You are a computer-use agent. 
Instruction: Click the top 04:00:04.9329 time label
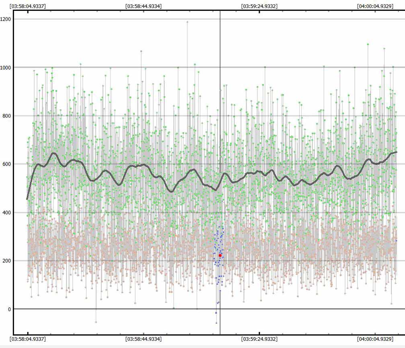375,6
